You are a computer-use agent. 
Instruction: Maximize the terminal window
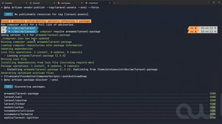click(214, 2)
